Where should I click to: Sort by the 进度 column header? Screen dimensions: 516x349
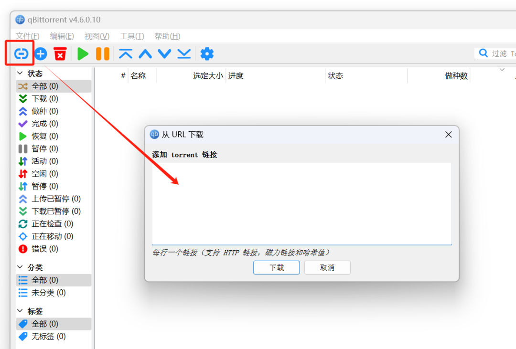point(276,75)
